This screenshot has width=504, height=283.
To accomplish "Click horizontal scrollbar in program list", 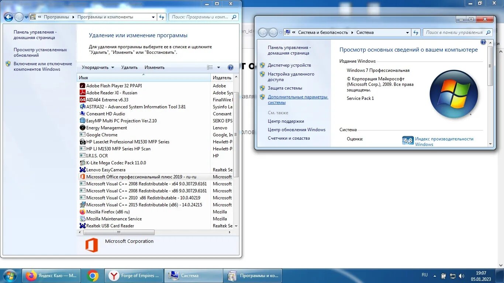I will pyautogui.click(x=119, y=233).
